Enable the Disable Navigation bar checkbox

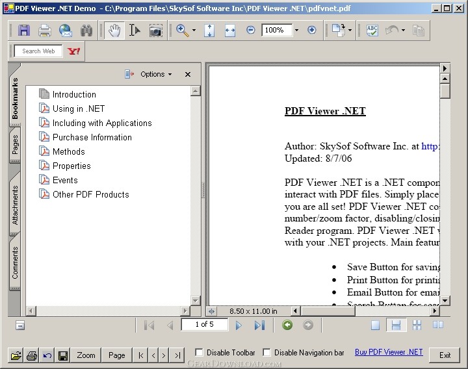[266, 352]
